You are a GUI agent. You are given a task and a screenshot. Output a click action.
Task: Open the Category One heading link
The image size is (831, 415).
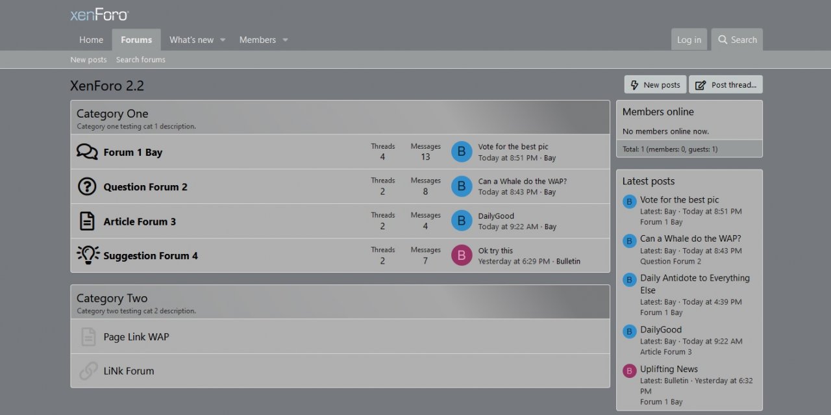tap(112, 114)
